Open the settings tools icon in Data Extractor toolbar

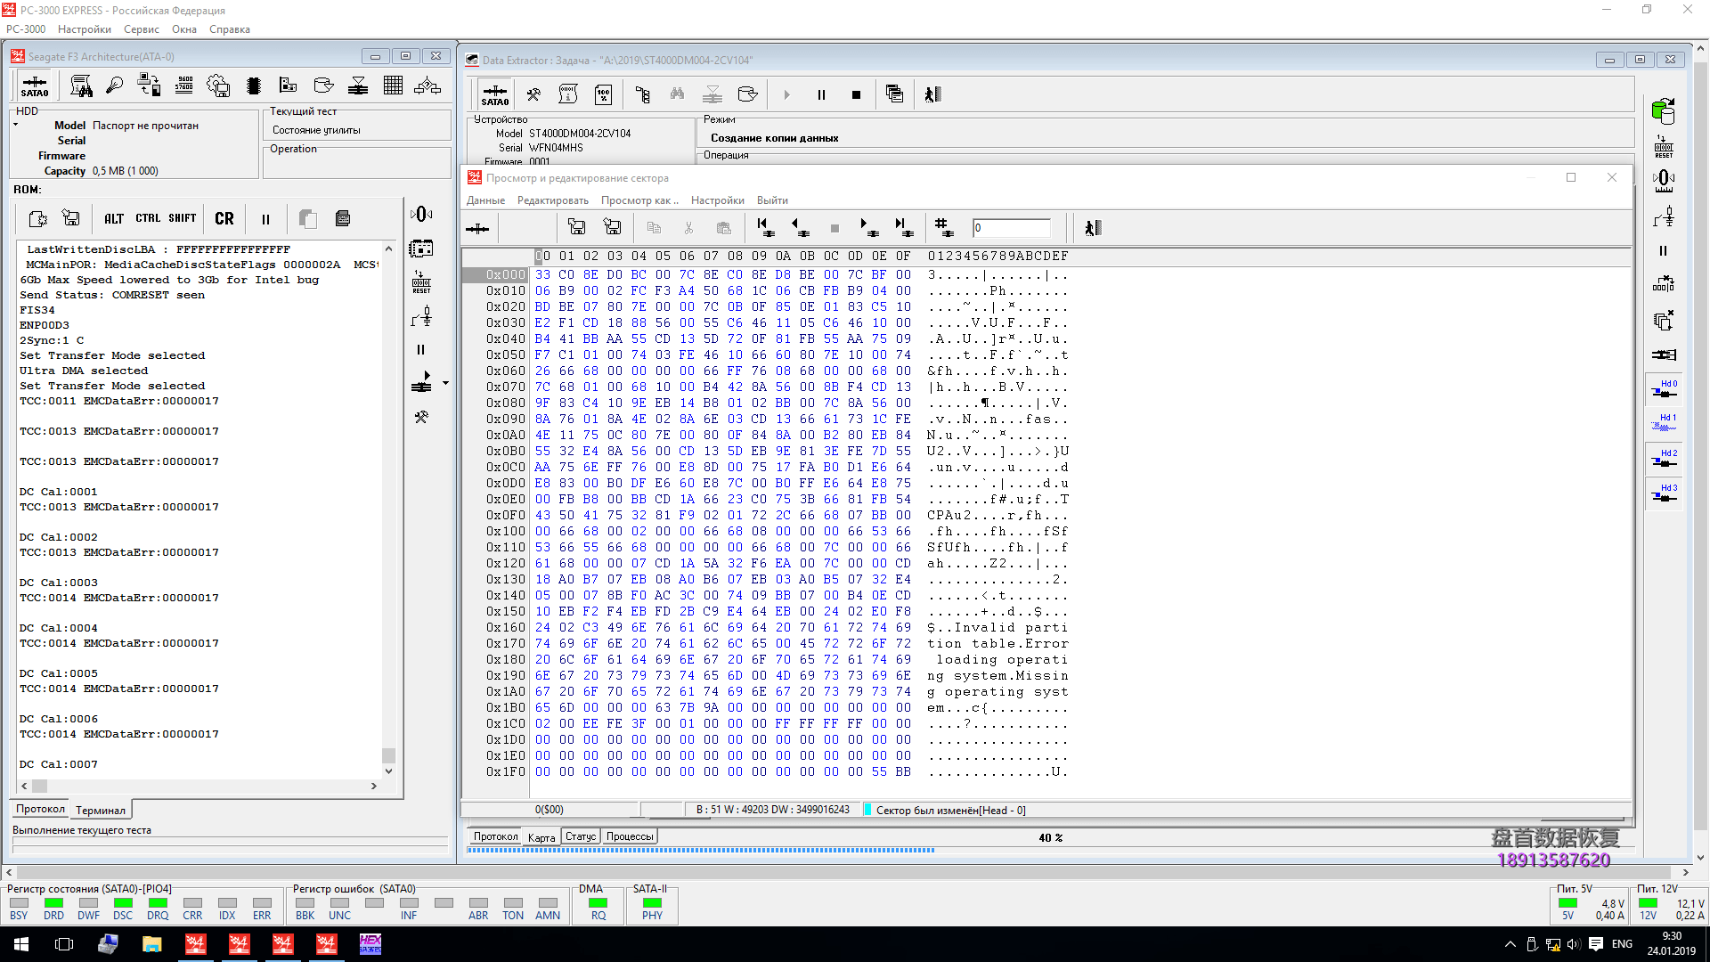click(x=533, y=94)
